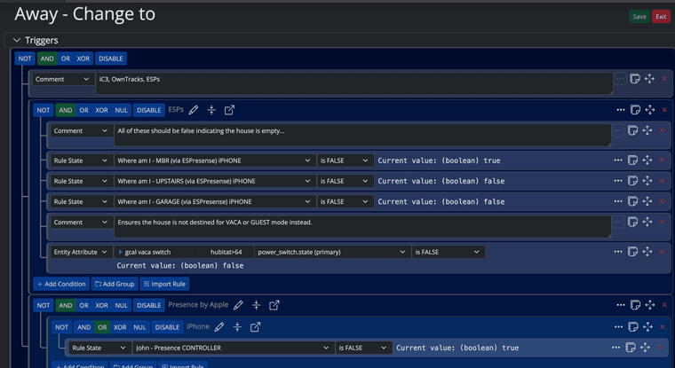Collapse the Triggers section

[x=17, y=40]
